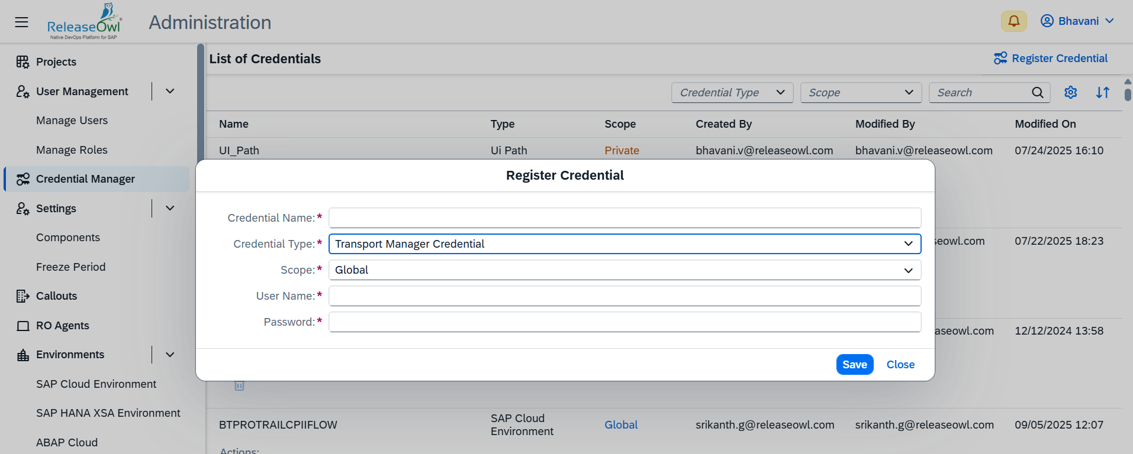Click the delete trash icon below dialog

239,386
